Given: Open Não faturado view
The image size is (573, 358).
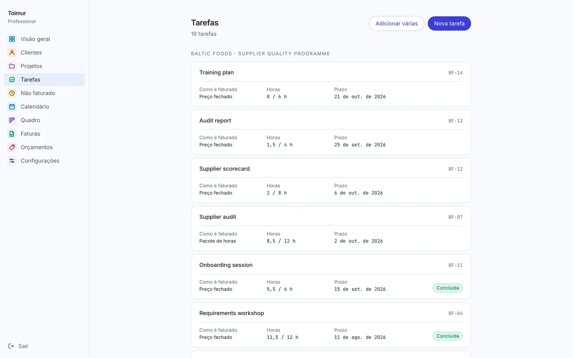Looking at the screenshot, I should [45, 93].
